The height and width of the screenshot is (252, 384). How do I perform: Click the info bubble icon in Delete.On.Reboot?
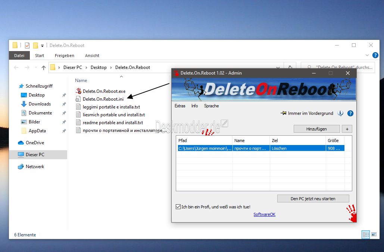[340, 113]
